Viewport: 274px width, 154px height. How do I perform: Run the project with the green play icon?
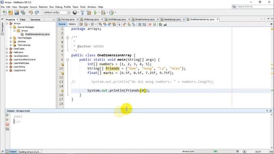point(95,12)
